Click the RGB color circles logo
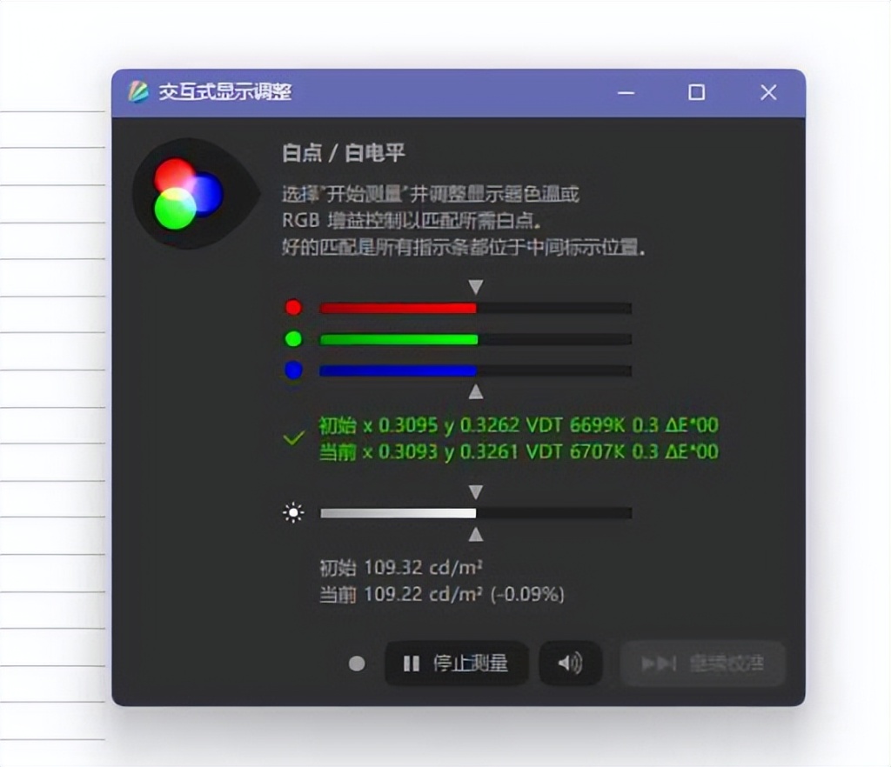Screen dimensions: 891x767 click(x=188, y=194)
